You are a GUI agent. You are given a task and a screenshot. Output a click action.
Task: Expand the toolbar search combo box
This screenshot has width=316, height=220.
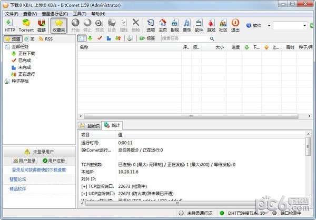click(x=305, y=25)
